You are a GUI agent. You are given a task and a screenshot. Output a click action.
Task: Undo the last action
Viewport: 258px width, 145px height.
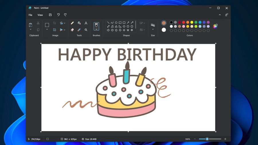(58, 15)
